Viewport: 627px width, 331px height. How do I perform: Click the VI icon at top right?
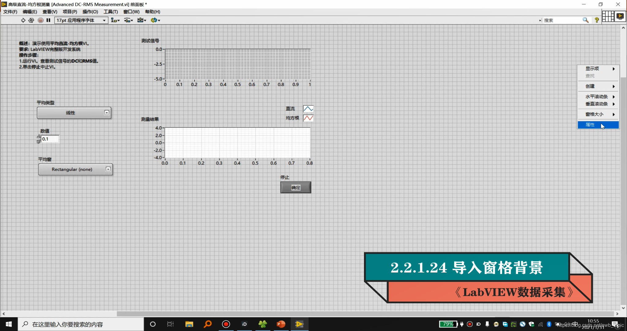[x=620, y=16]
